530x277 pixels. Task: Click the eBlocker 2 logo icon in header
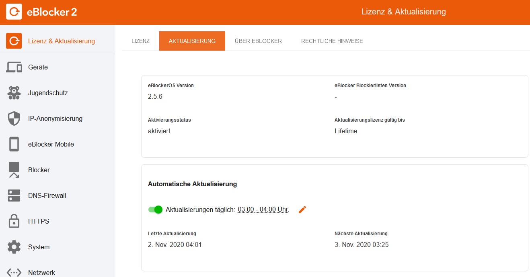point(14,12)
